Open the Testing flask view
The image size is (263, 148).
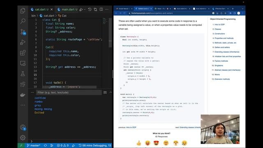coord(23,74)
